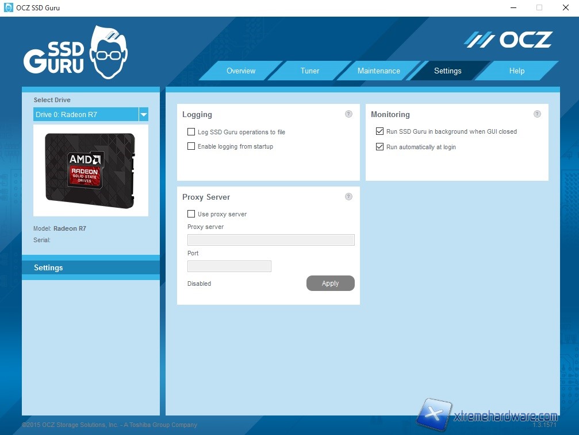Toggle Use proxy server checkbox
Viewport: 579px width, 435px height.
191,214
